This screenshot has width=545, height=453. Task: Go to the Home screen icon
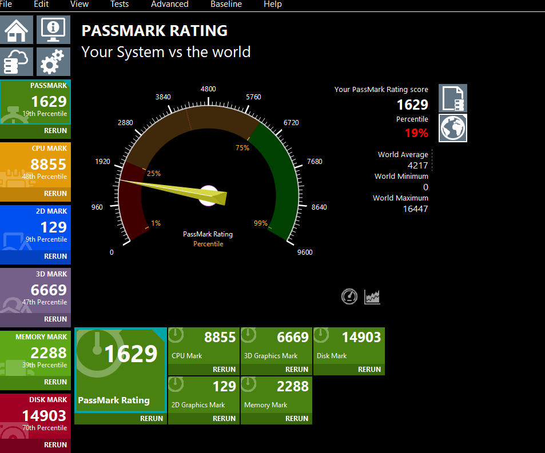(17, 30)
